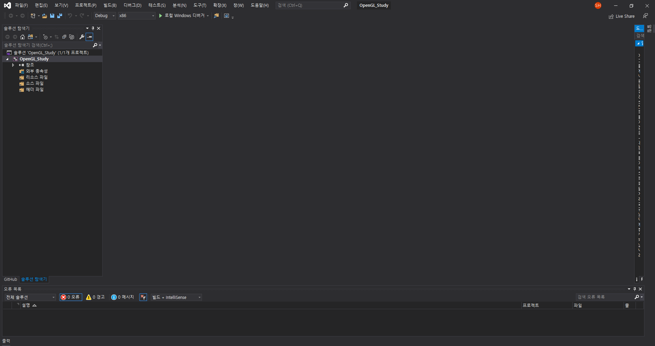
Task: Click the Solution Explorer search magnifier icon
Action: tap(95, 45)
